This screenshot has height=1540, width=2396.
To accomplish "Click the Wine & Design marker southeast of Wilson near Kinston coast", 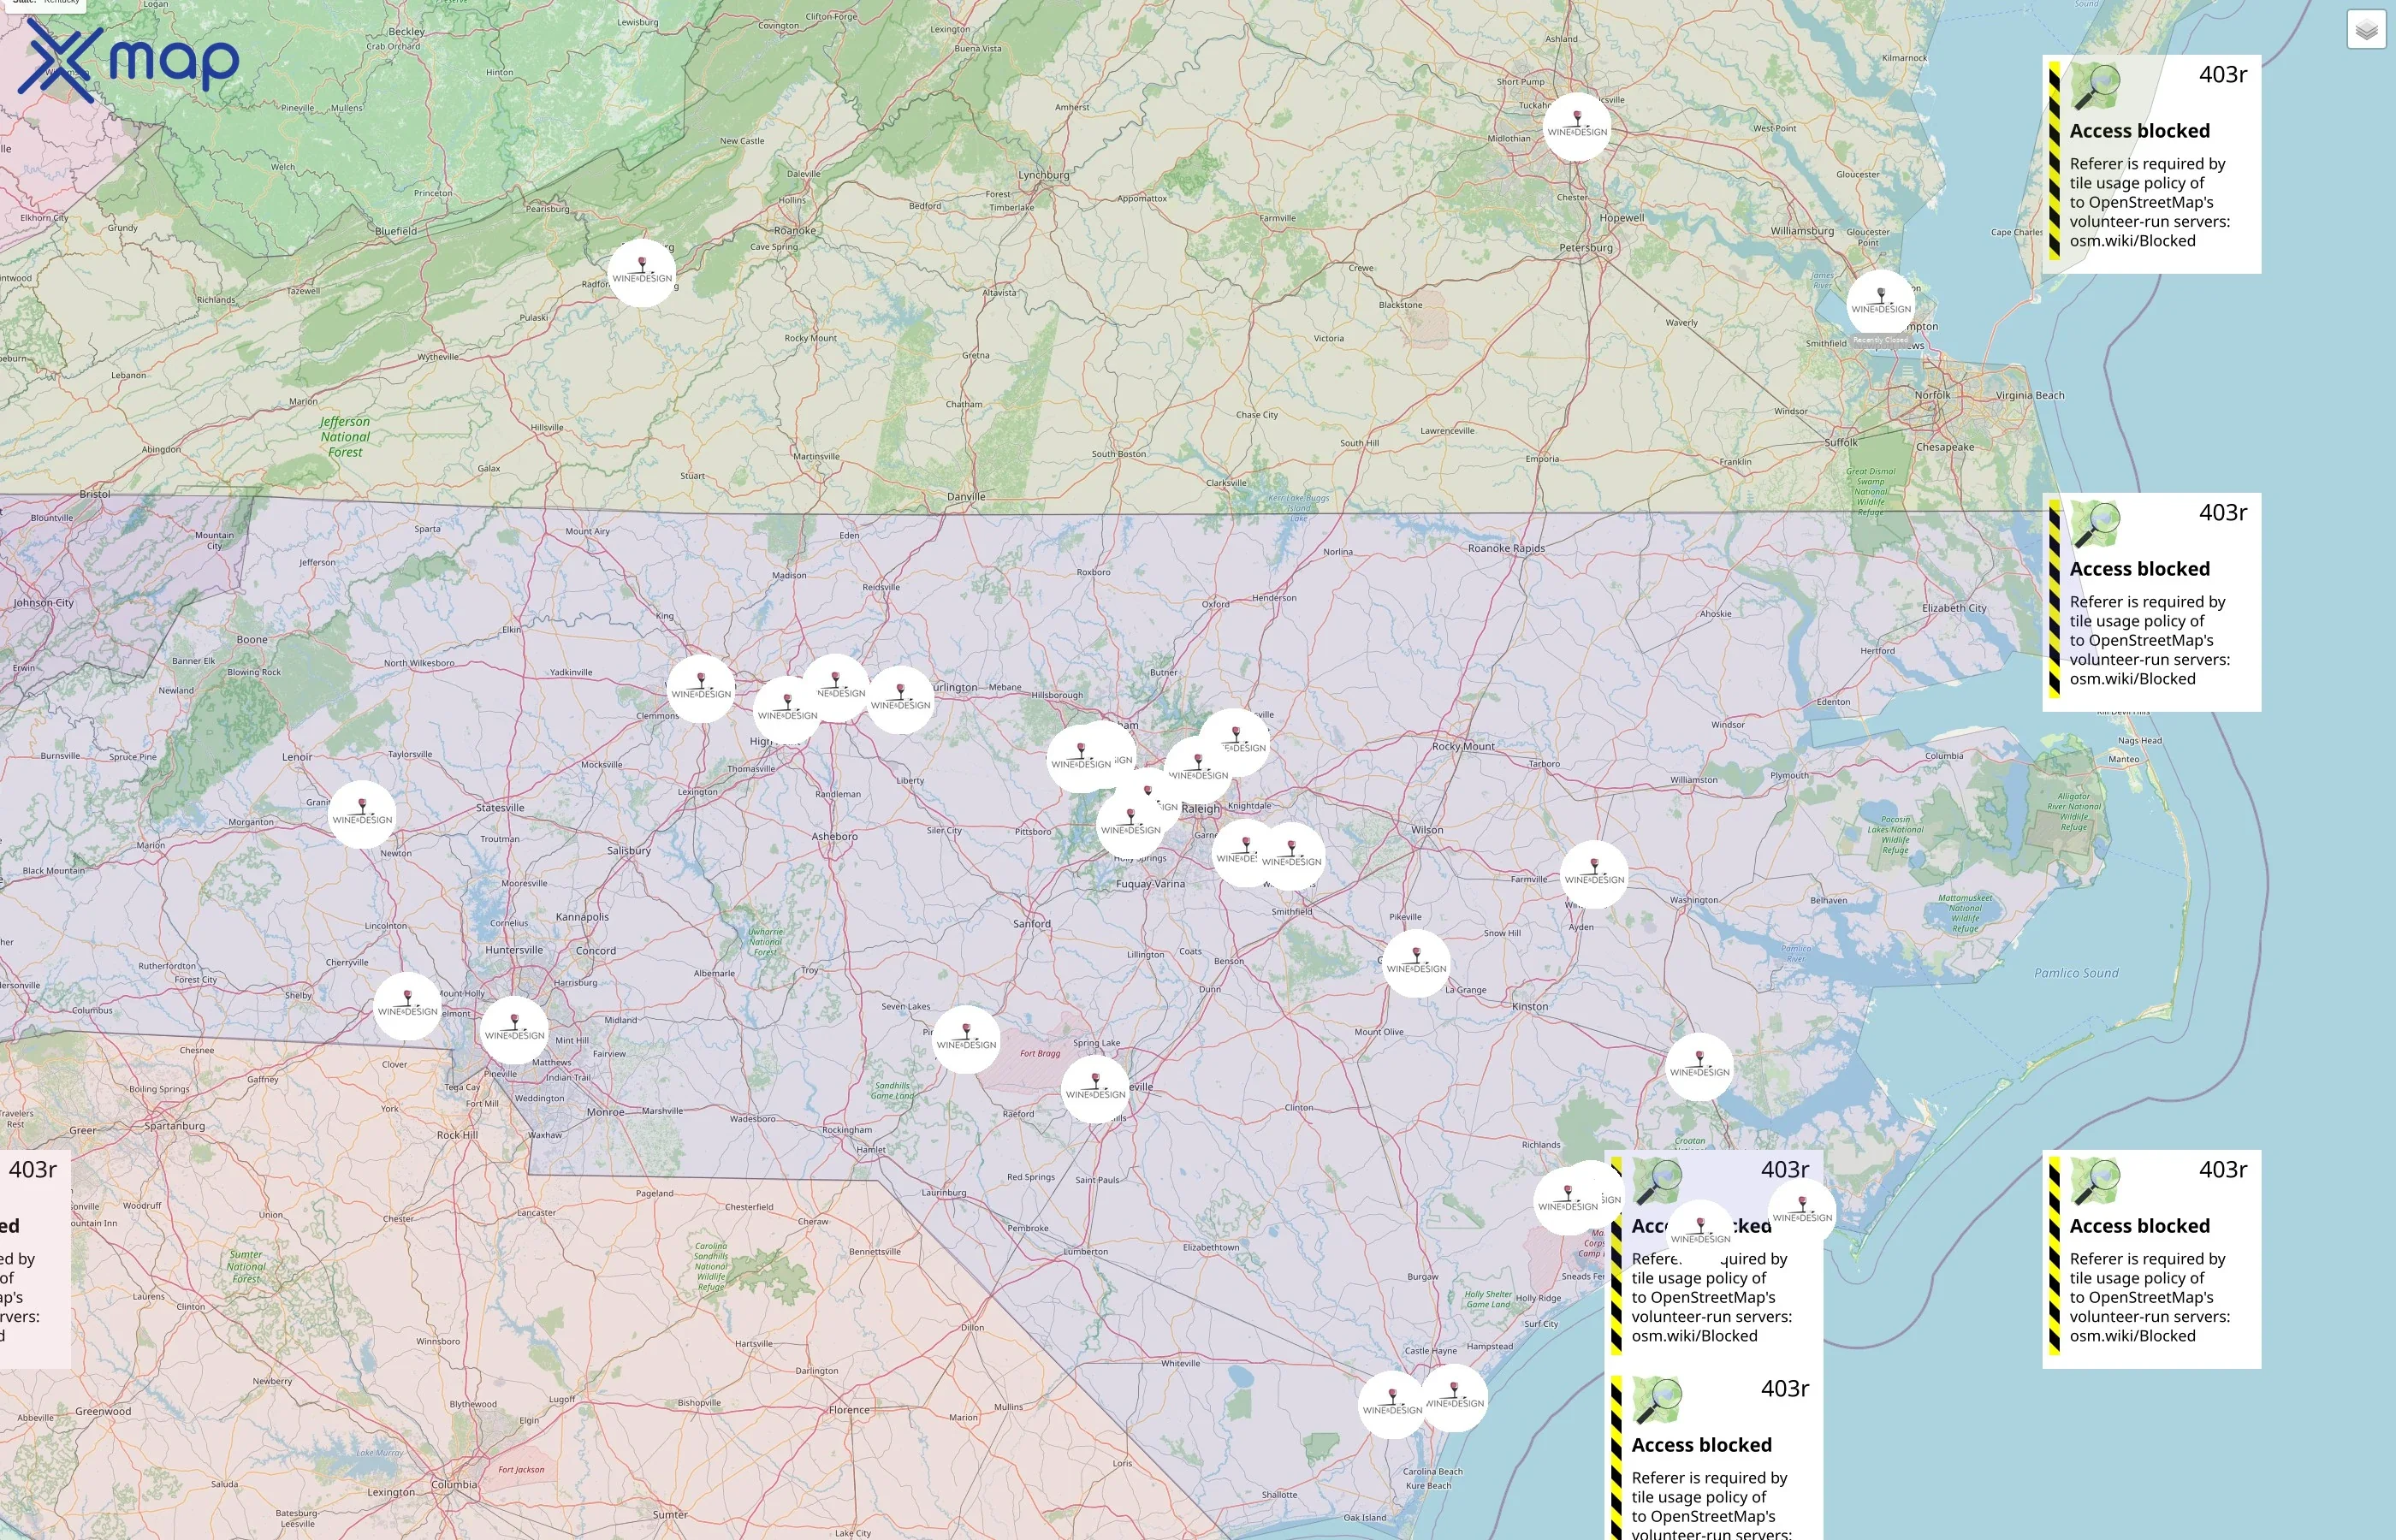I will (x=1699, y=1067).
